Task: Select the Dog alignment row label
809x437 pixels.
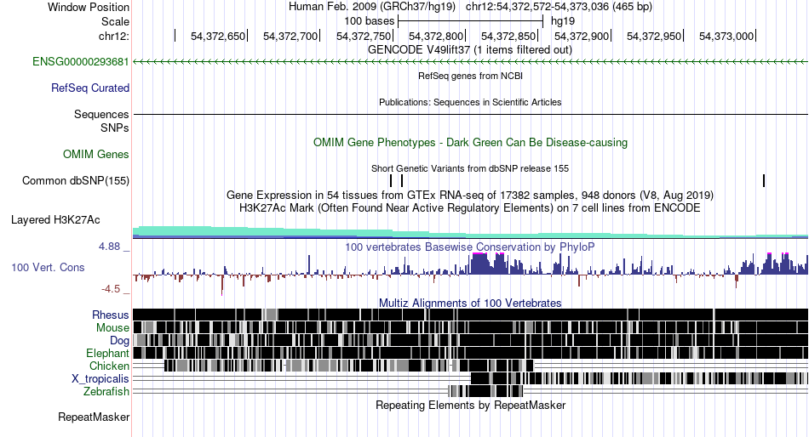Action: click(119, 341)
